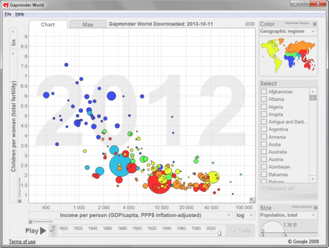Check the Afghanistan checkbox
Image resolution: width=329 pixels, height=248 pixels.
[x=264, y=91]
